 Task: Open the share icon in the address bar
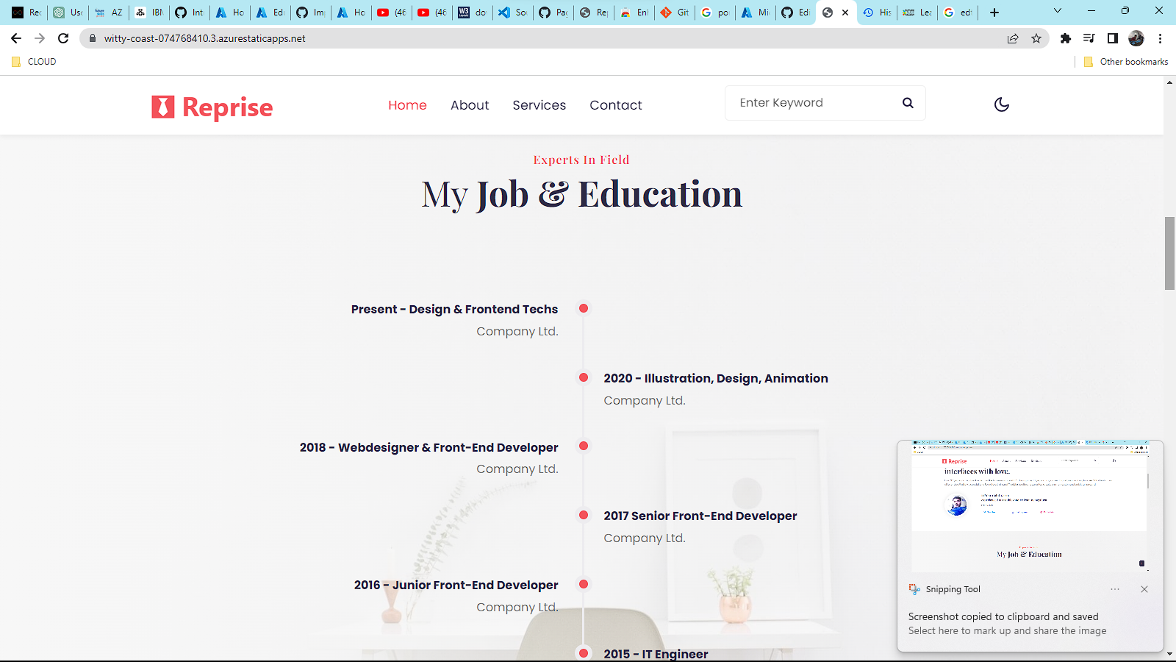tap(1012, 38)
